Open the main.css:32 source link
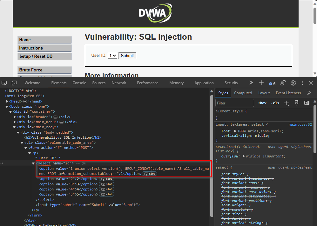Image resolution: width=317 pixels, height=226 pixels. click(x=300, y=125)
